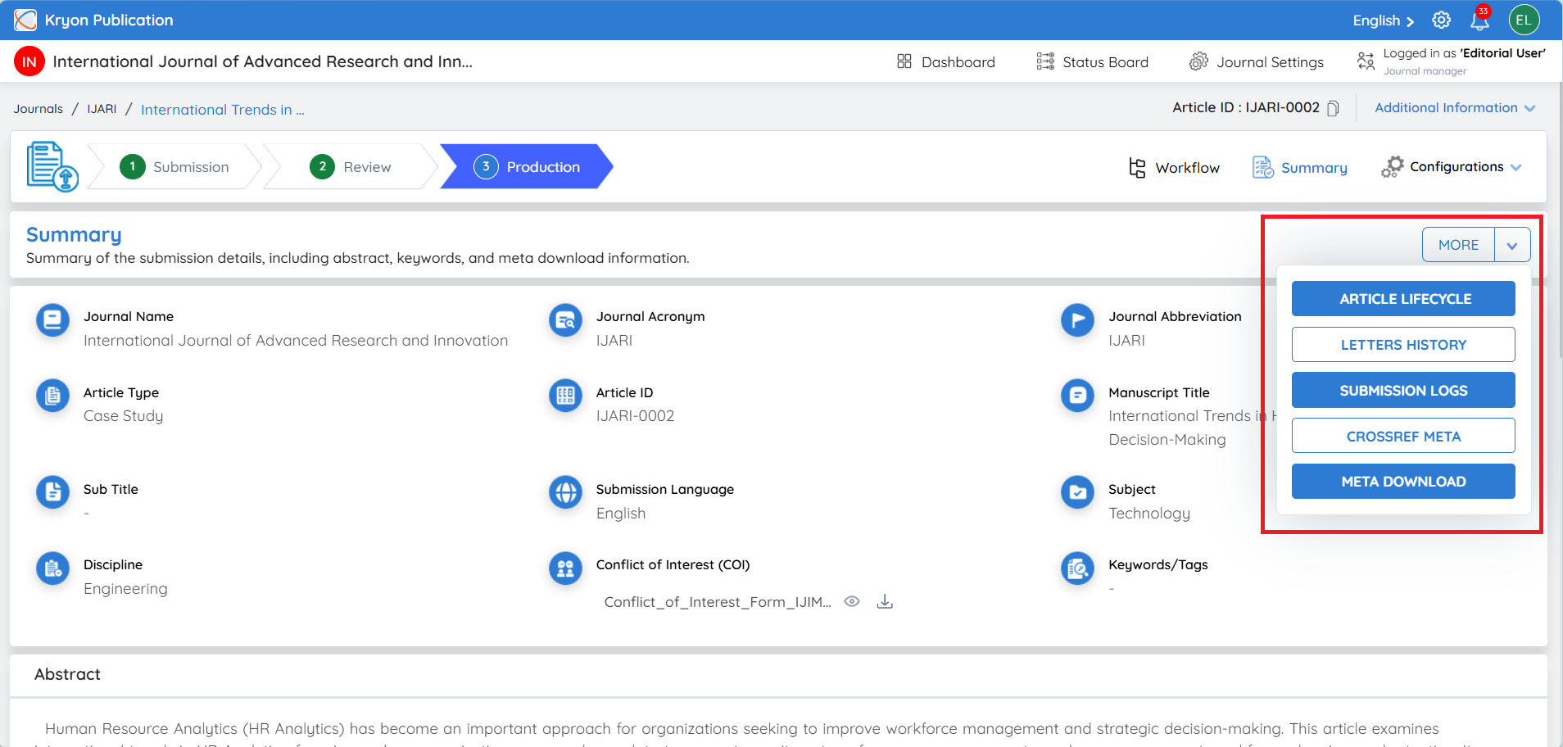Click the MORE button

(1458, 245)
